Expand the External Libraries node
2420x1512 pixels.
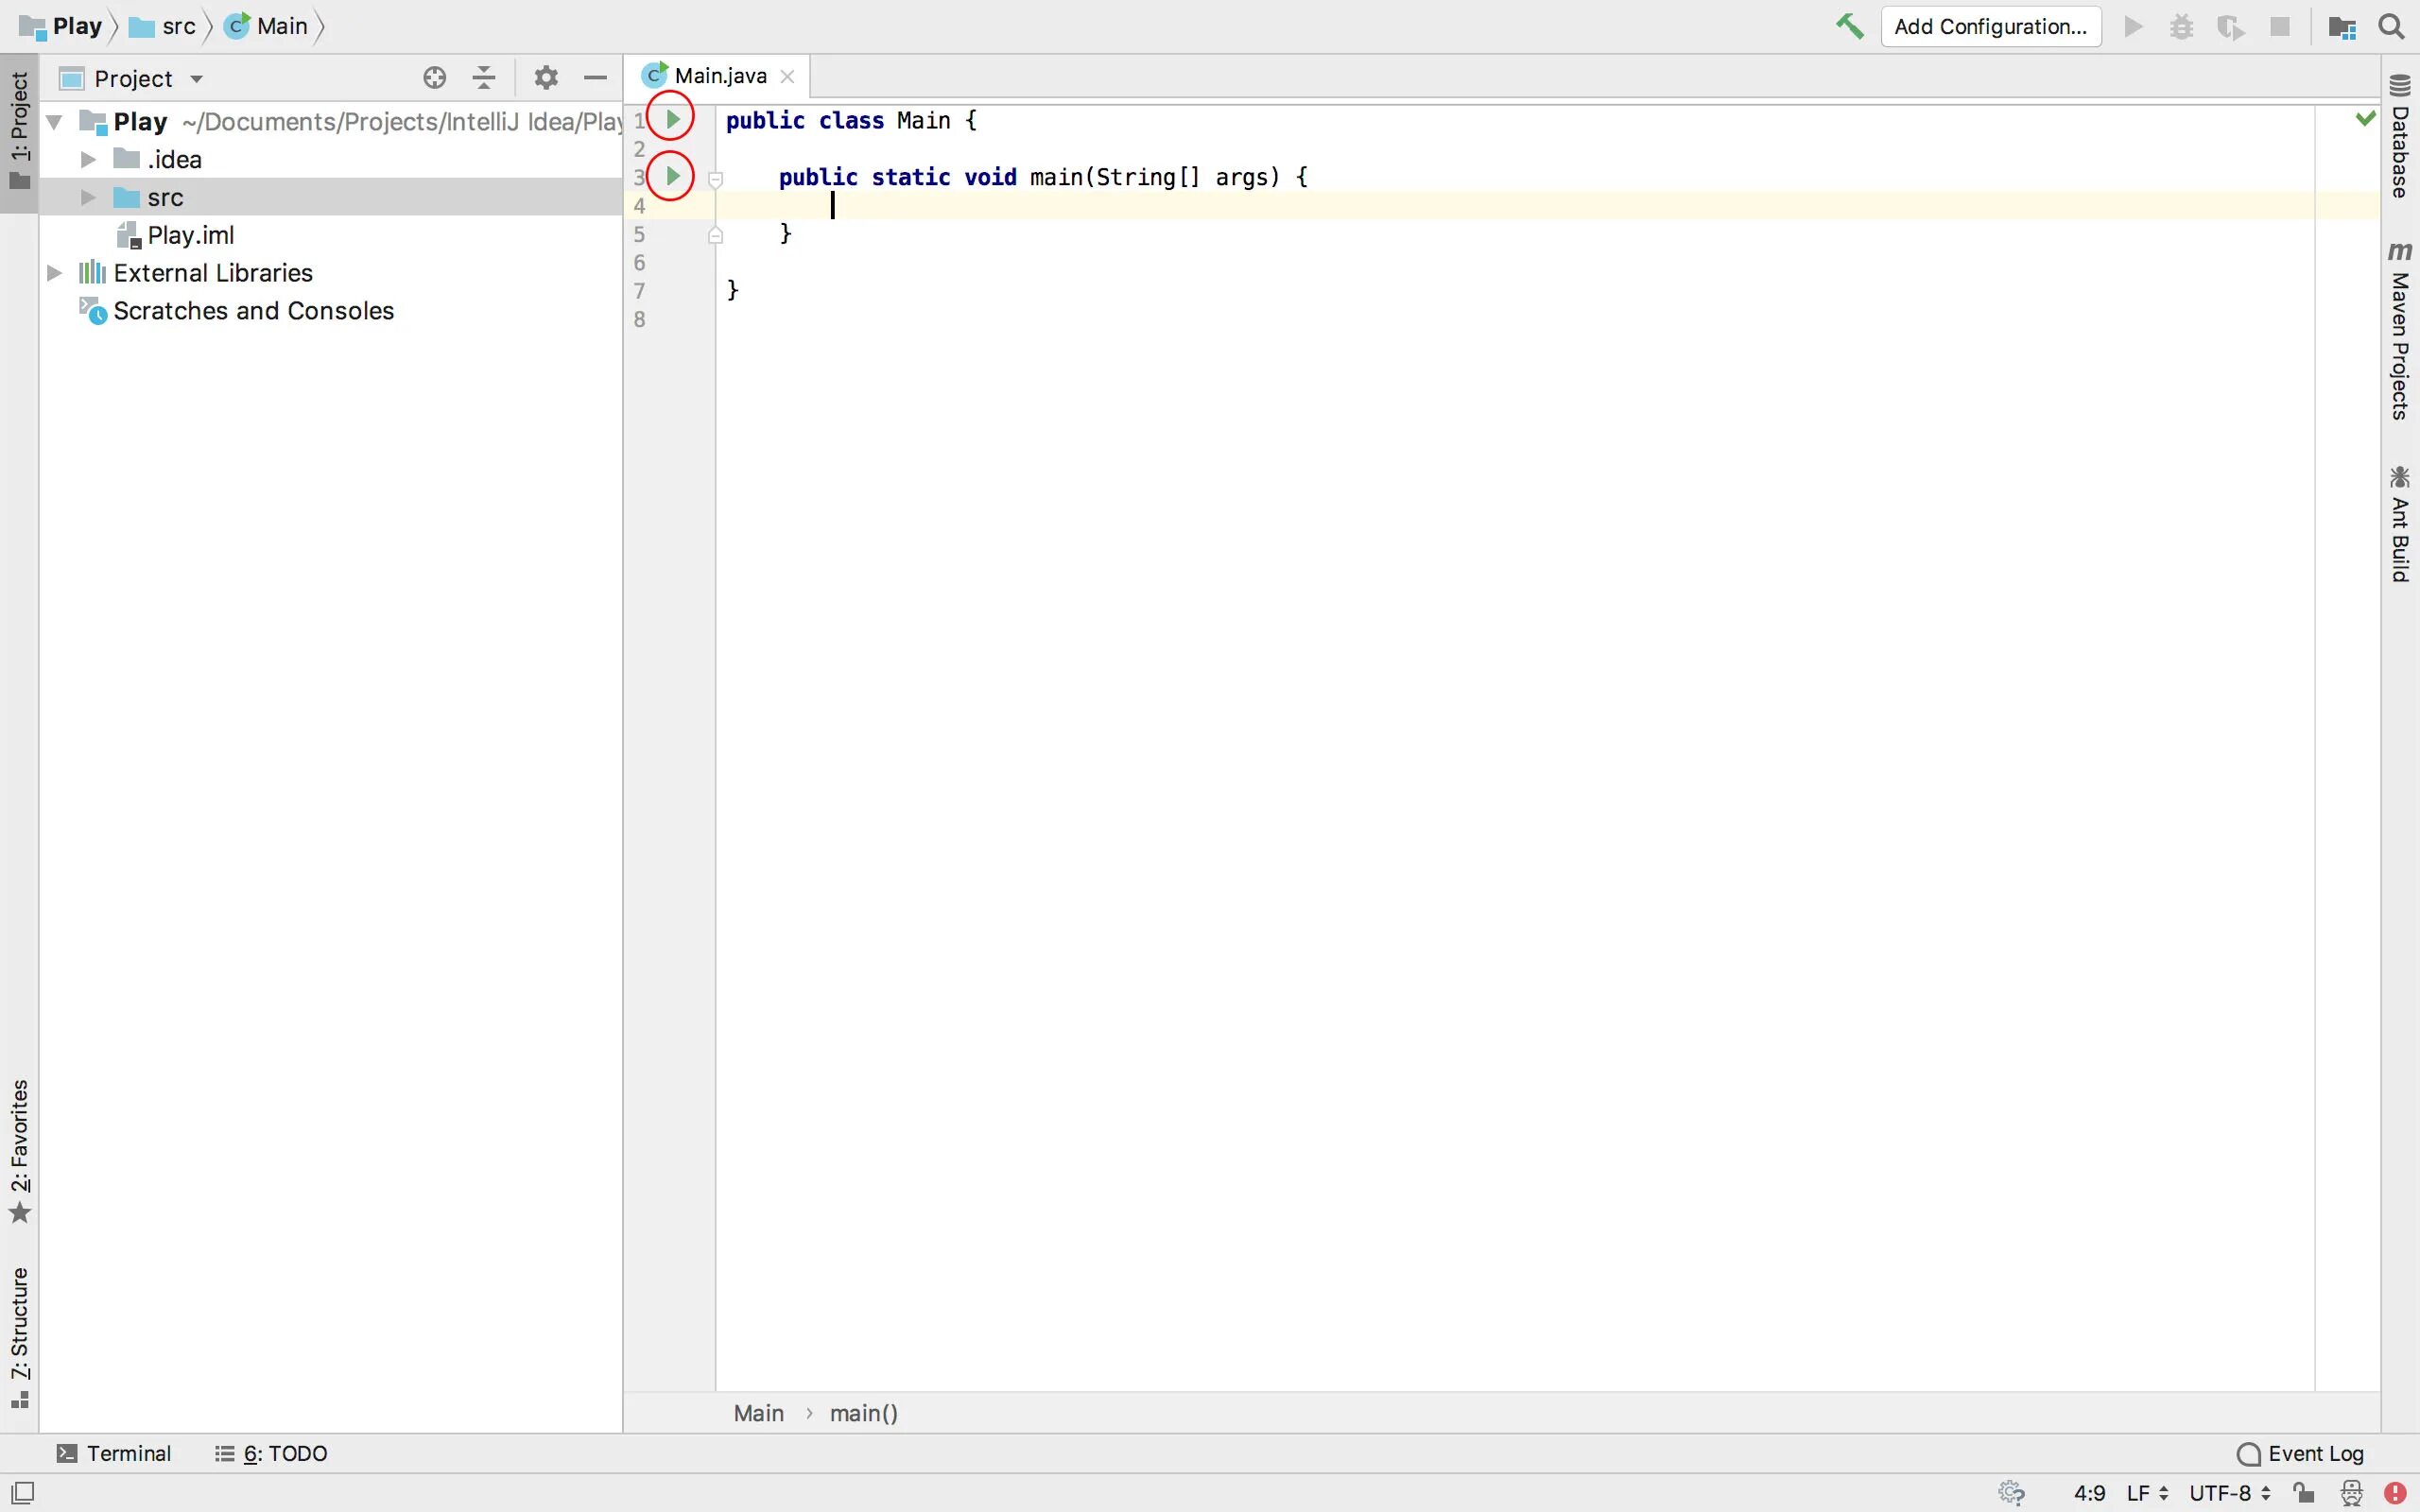click(x=55, y=272)
